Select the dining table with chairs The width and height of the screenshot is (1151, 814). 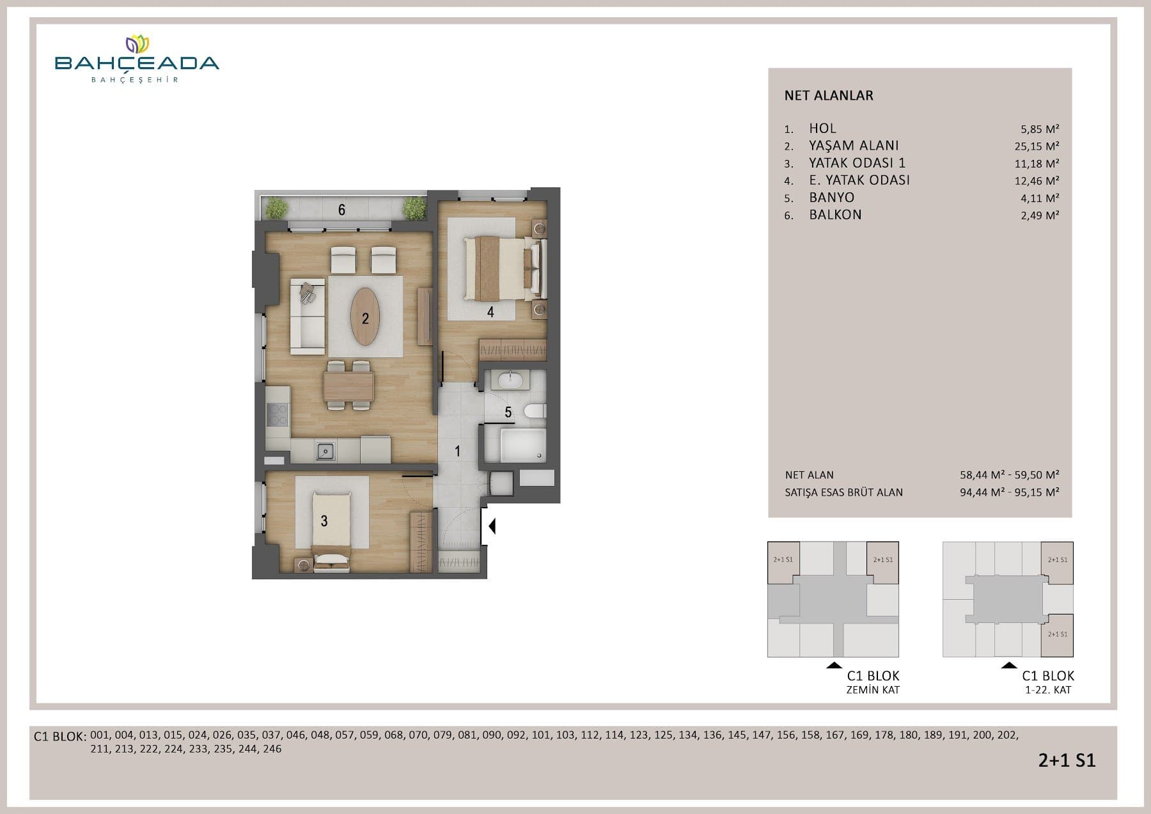[348, 386]
